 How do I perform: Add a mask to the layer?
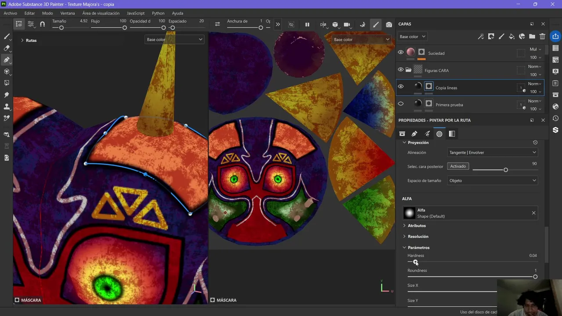(491, 36)
